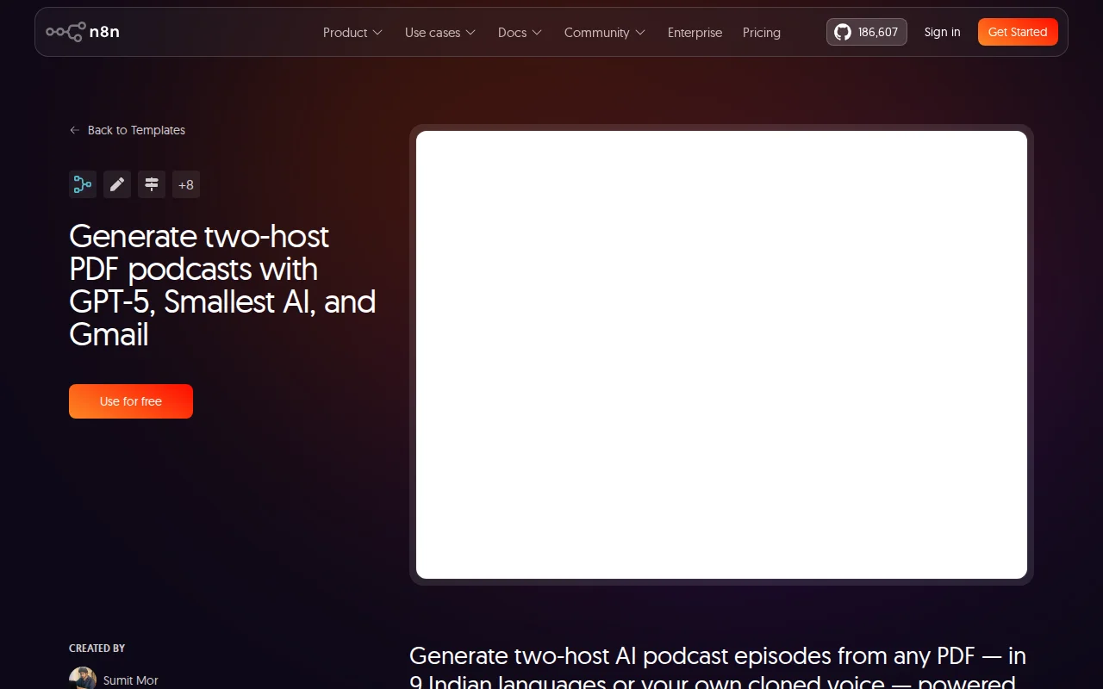Click the white workflow preview area
Viewport: 1103px width, 689px height.
pos(721,355)
